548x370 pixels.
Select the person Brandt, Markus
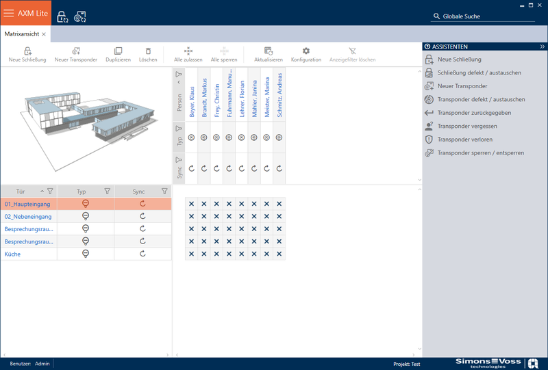click(204, 97)
